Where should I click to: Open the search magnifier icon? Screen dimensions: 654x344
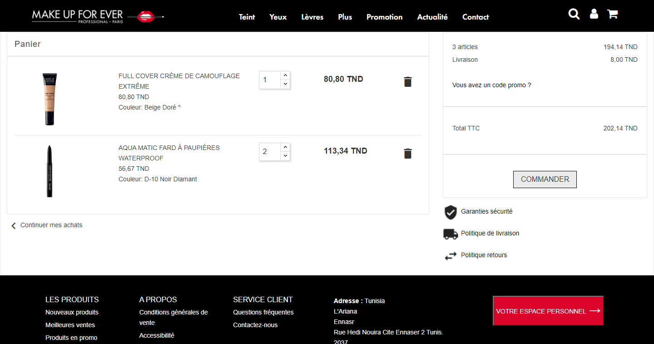pos(574,15)
